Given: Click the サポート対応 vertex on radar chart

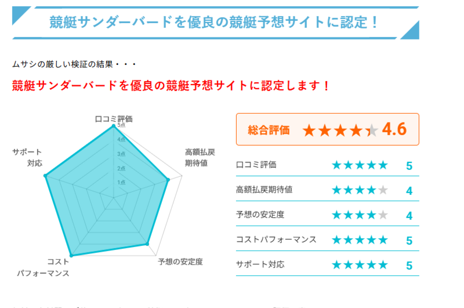Looking at the screenshot, I should coord(45,176).
